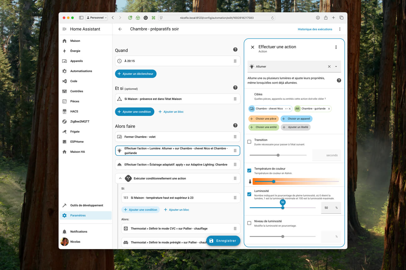
Task: Open the Maison - présence condition row
Action: click(x=177, y=99)
